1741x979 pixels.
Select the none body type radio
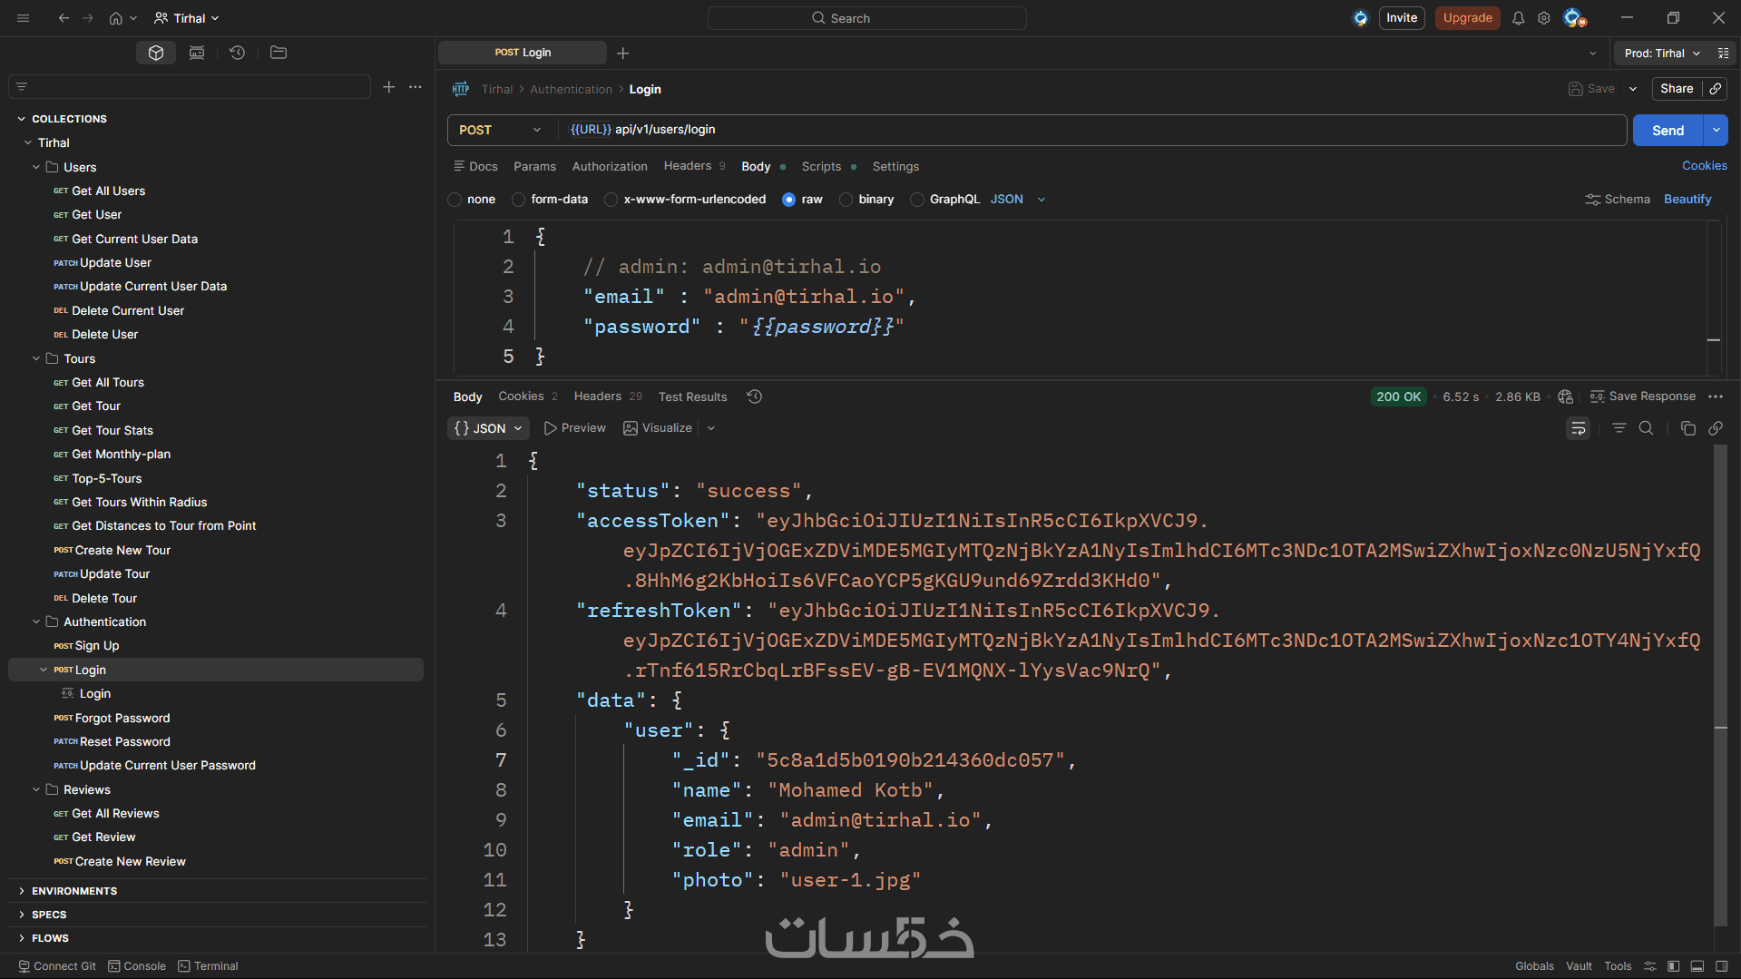pyautogui.click(x=455, y=200)
